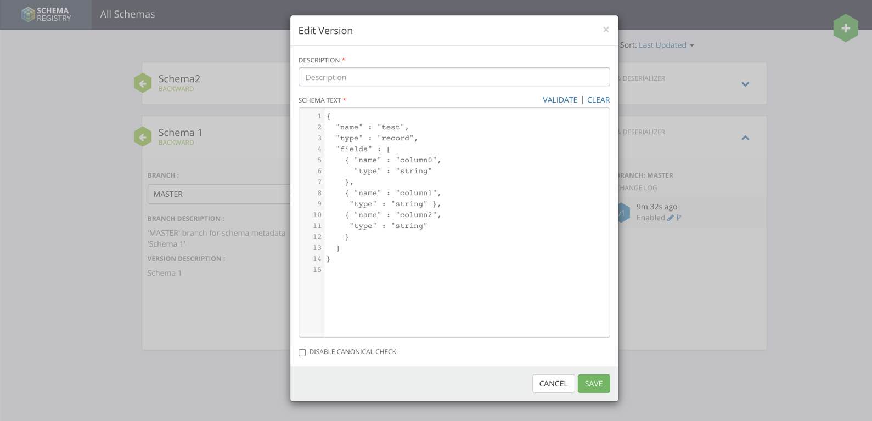Click the Schema 1 green hexagon icon

(x=143, y=137)
